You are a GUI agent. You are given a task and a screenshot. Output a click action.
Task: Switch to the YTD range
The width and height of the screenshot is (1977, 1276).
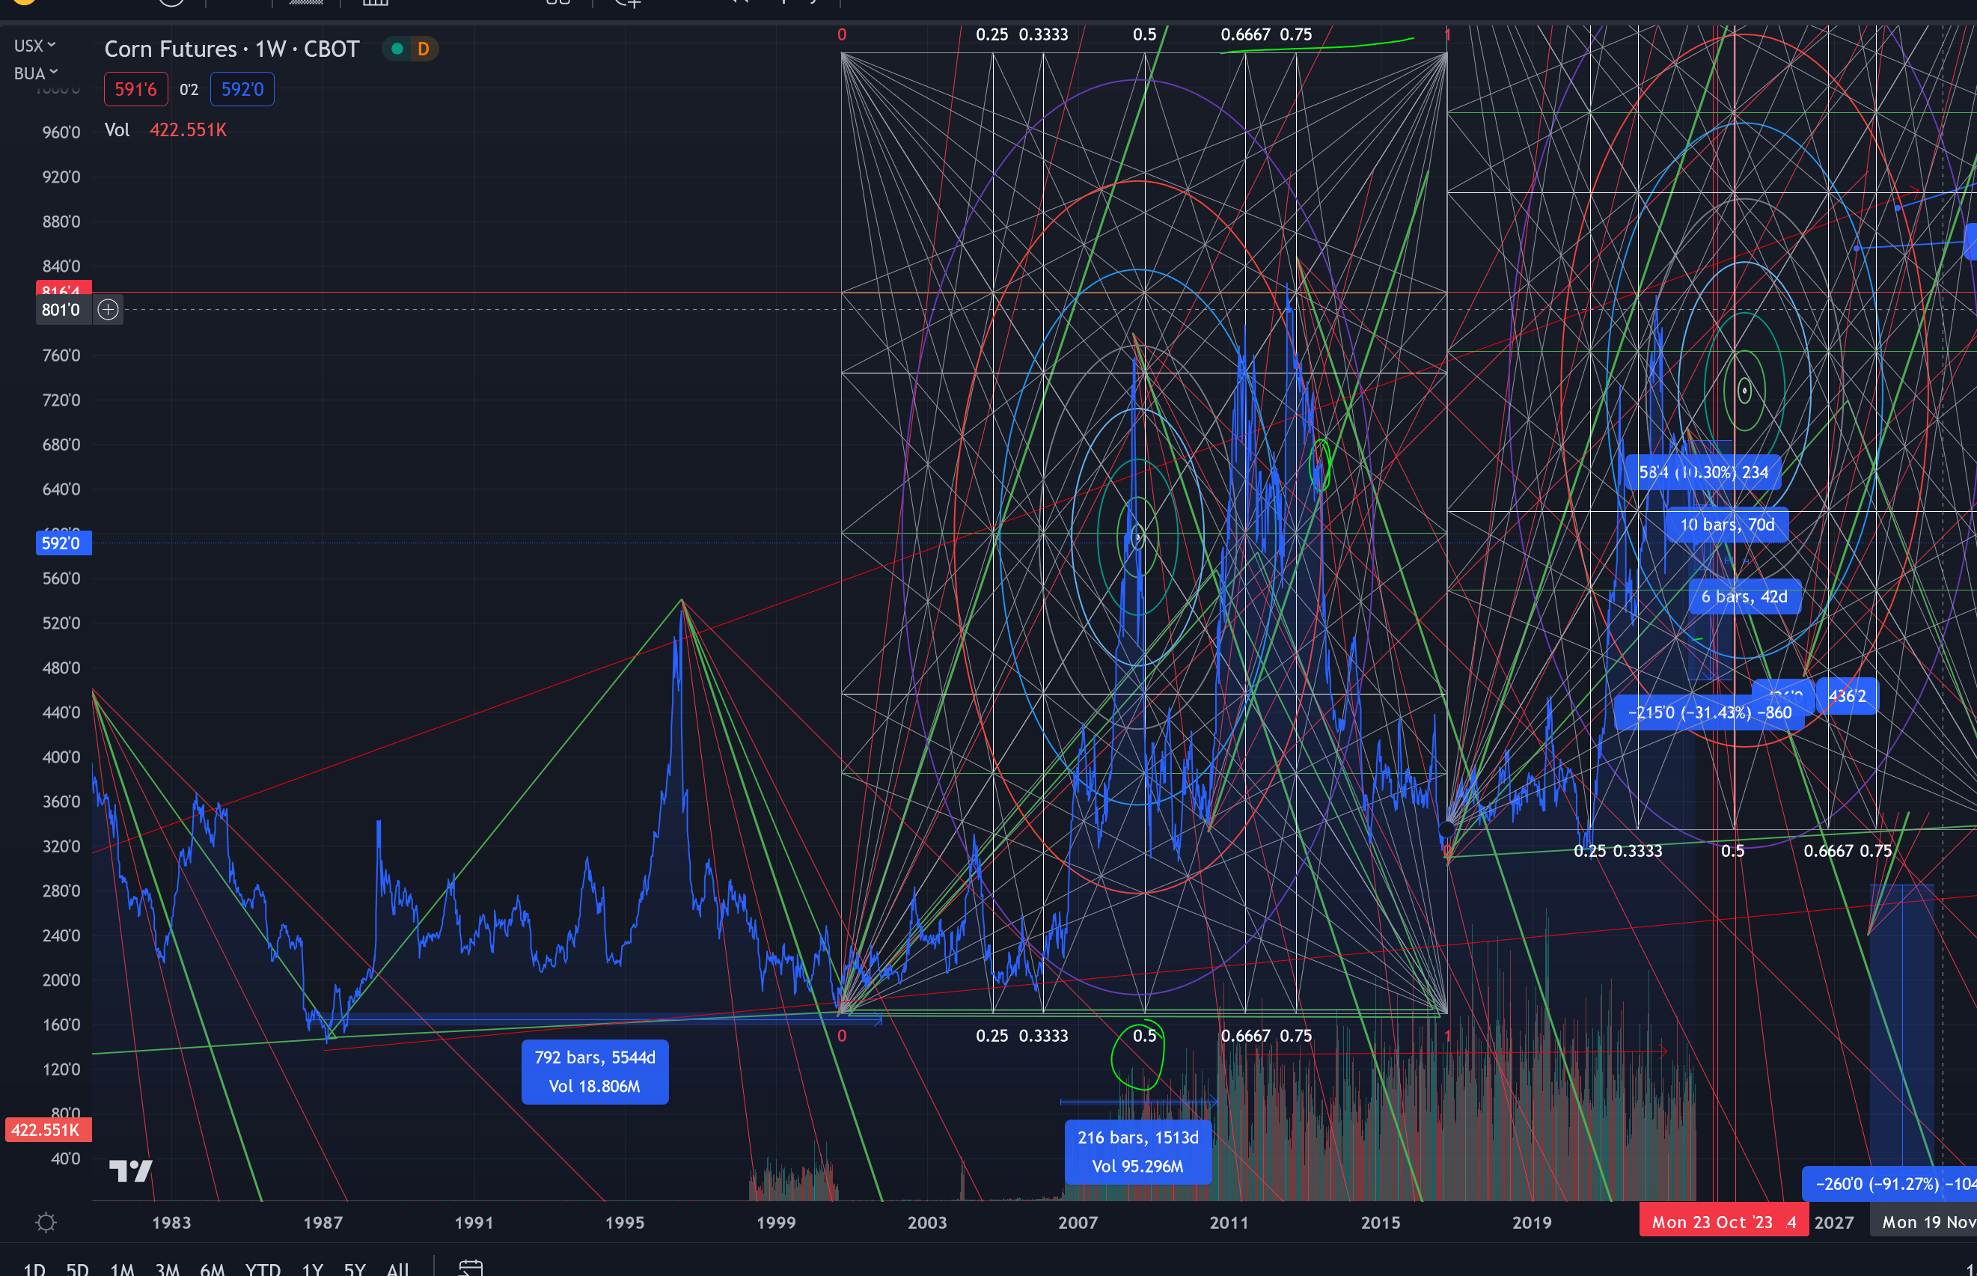263,1268
